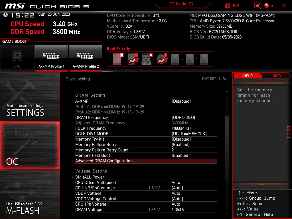This screenshot has height=219, width=292.
Task: Switch to the HELP tab
Action: coord(248,76)
